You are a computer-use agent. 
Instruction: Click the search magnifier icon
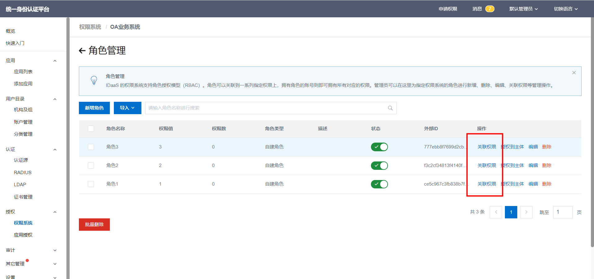click(x=390, y=108)
